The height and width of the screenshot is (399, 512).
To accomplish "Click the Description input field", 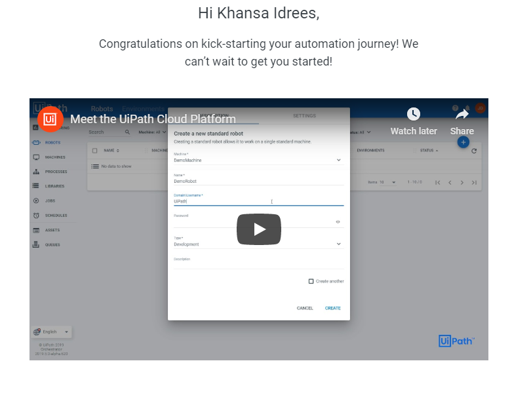I will coord(258,265).
